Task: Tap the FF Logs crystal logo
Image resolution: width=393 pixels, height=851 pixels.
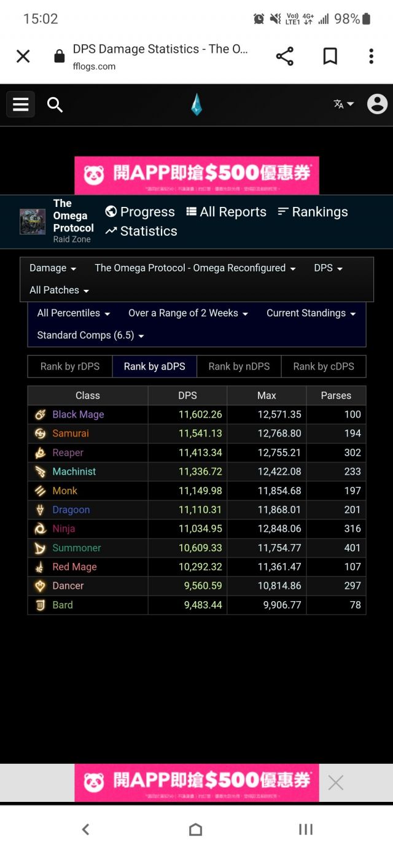Action: [196, 105]
